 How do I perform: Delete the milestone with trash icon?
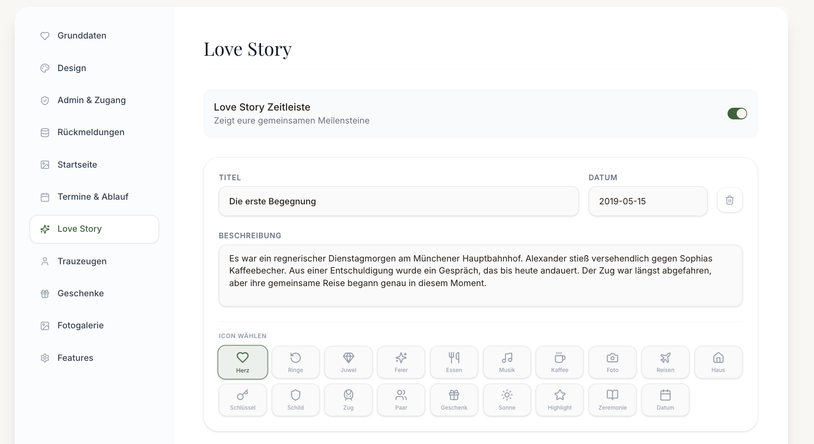730,200
